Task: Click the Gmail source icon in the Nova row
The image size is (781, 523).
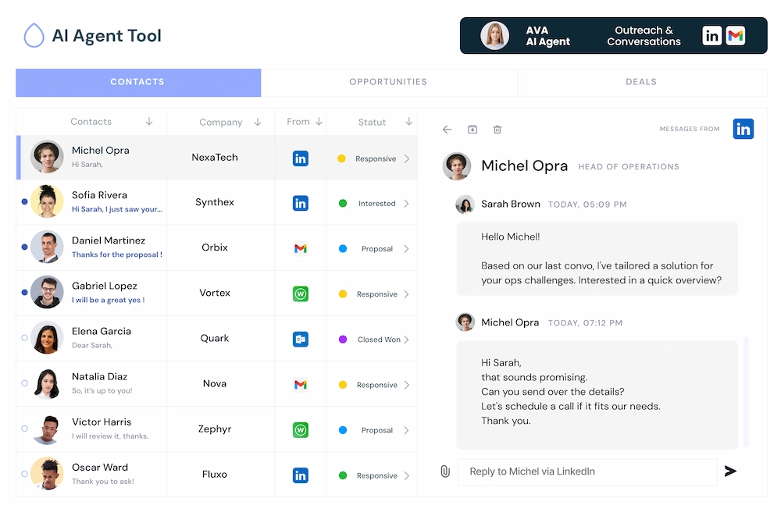Action: coord(301,384)
